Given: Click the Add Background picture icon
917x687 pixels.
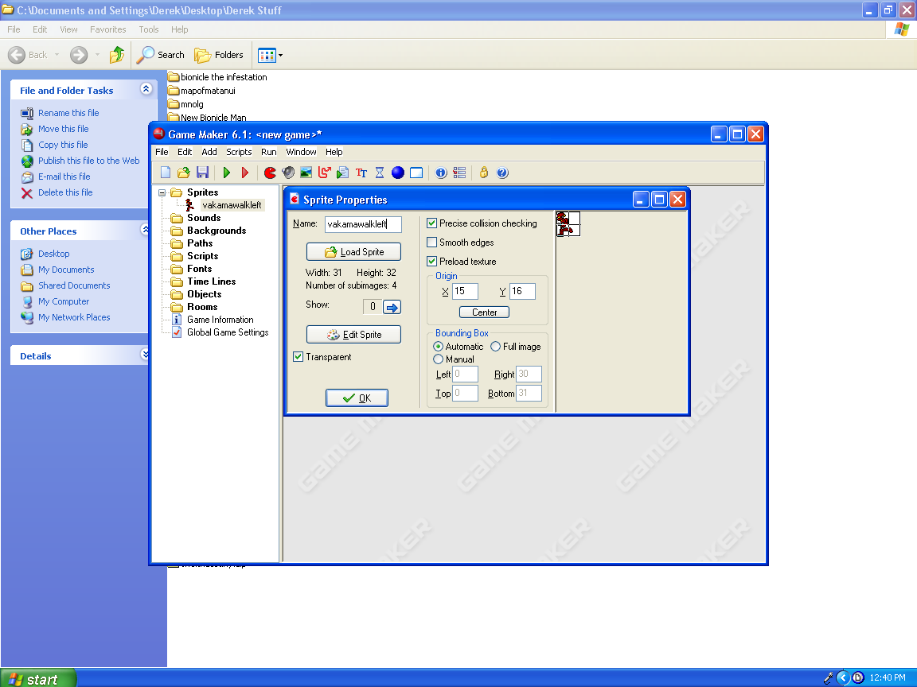Looking at the screenshot, I should [306, 173].
